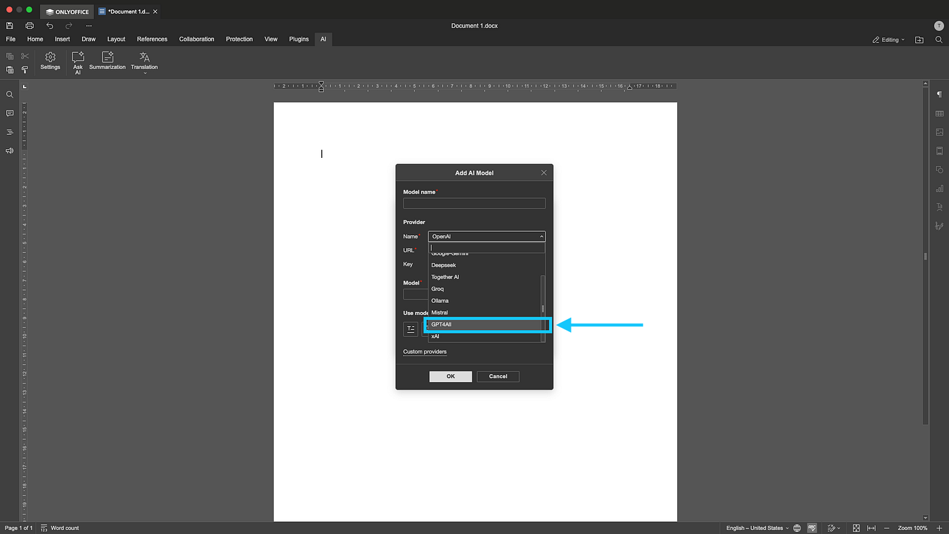The width and height of the screenshot is (949, 534).
Task: Choose Together AI from the provider list
Action: [x=485, y=277]
